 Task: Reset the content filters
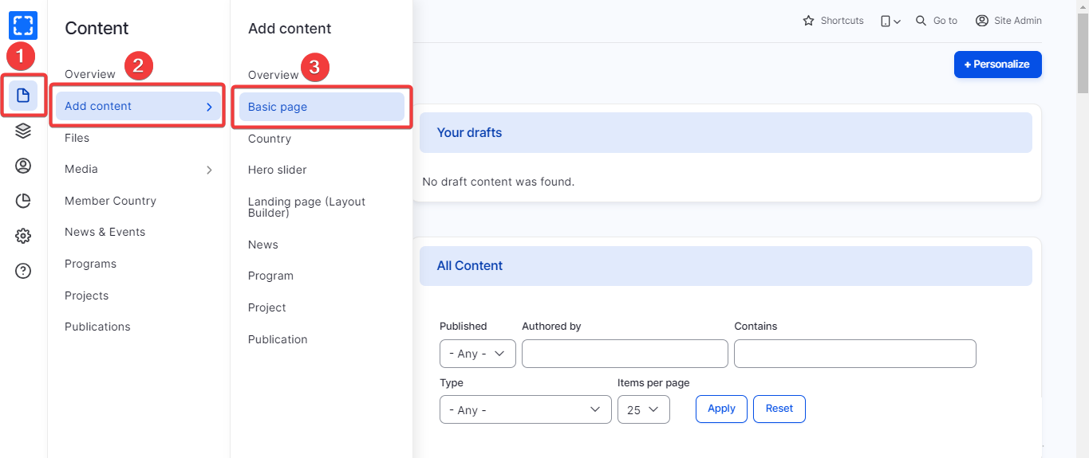tap(779, 409)
